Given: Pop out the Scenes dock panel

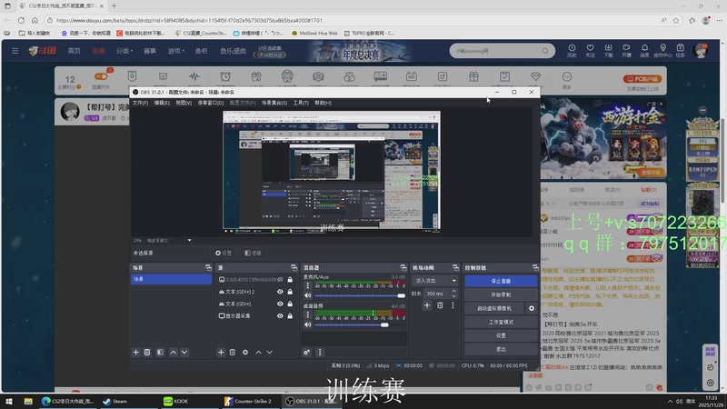Looking at the screenshot, I should pyautogui.click(x=208, y=267).
